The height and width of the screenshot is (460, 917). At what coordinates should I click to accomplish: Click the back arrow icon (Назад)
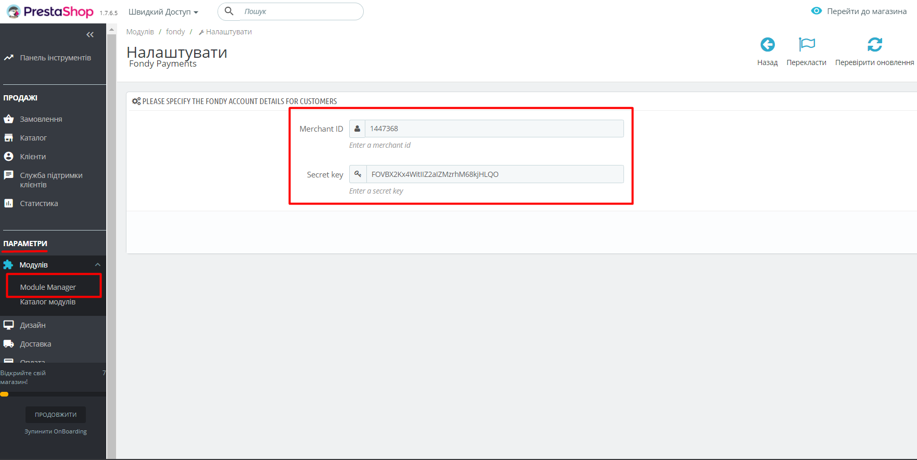click(768, 45)
